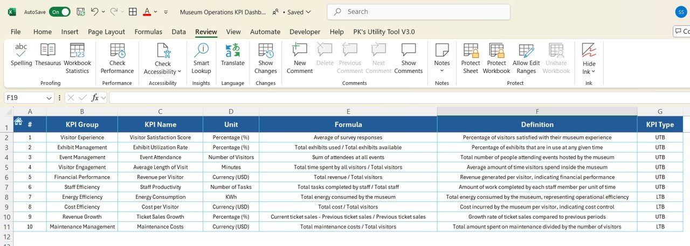Open the Name Box dropdown arrow
This screenshot has height=246, width=690.
tap(49, 98)
